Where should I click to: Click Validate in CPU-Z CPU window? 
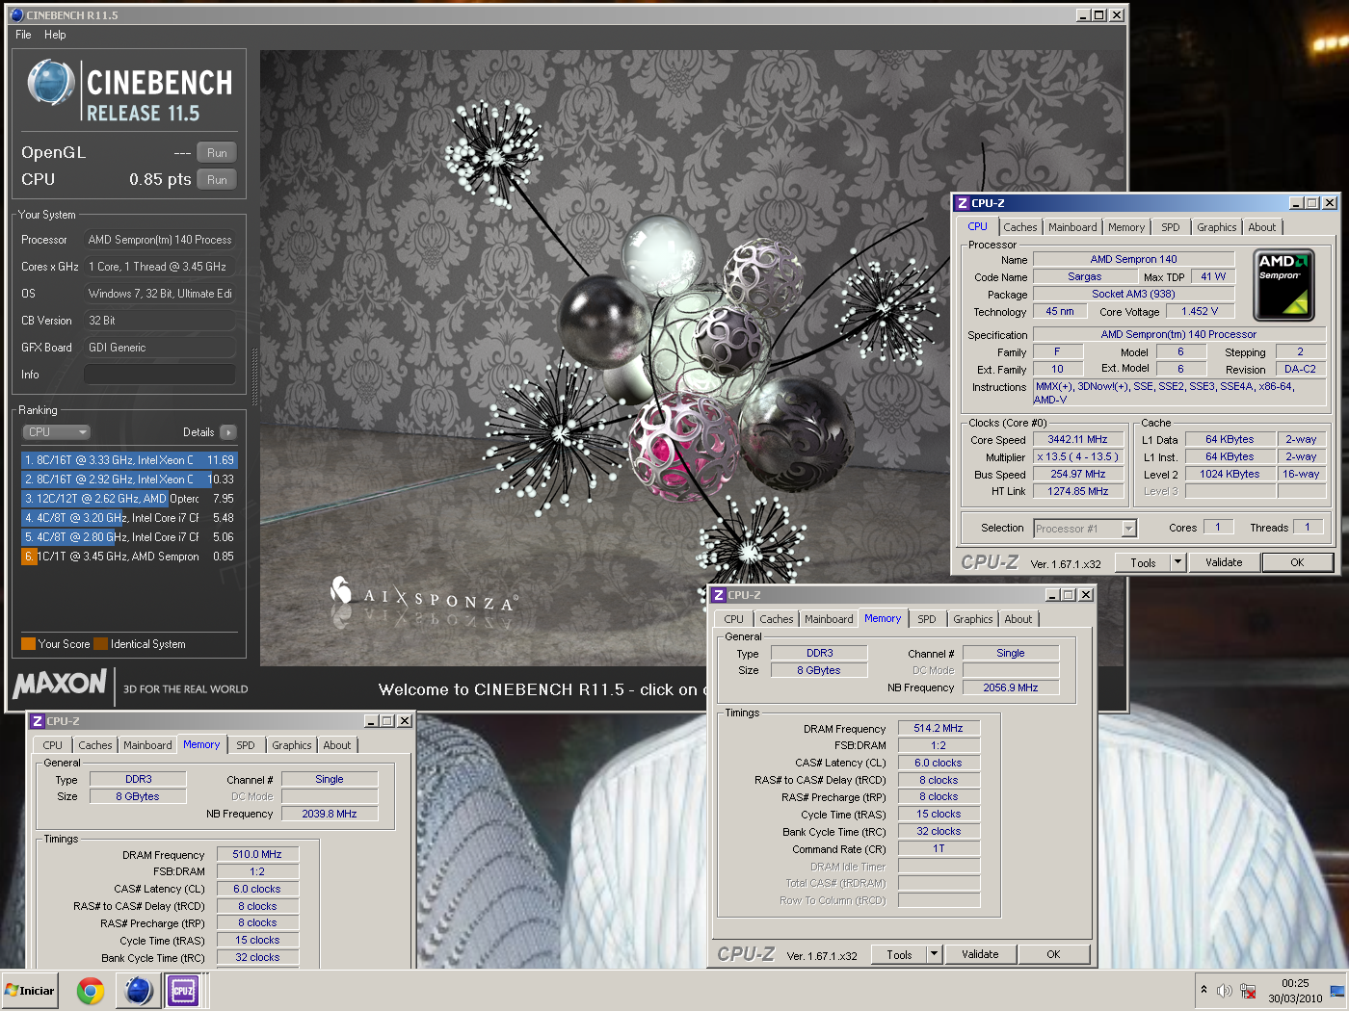click(1224, 563)
